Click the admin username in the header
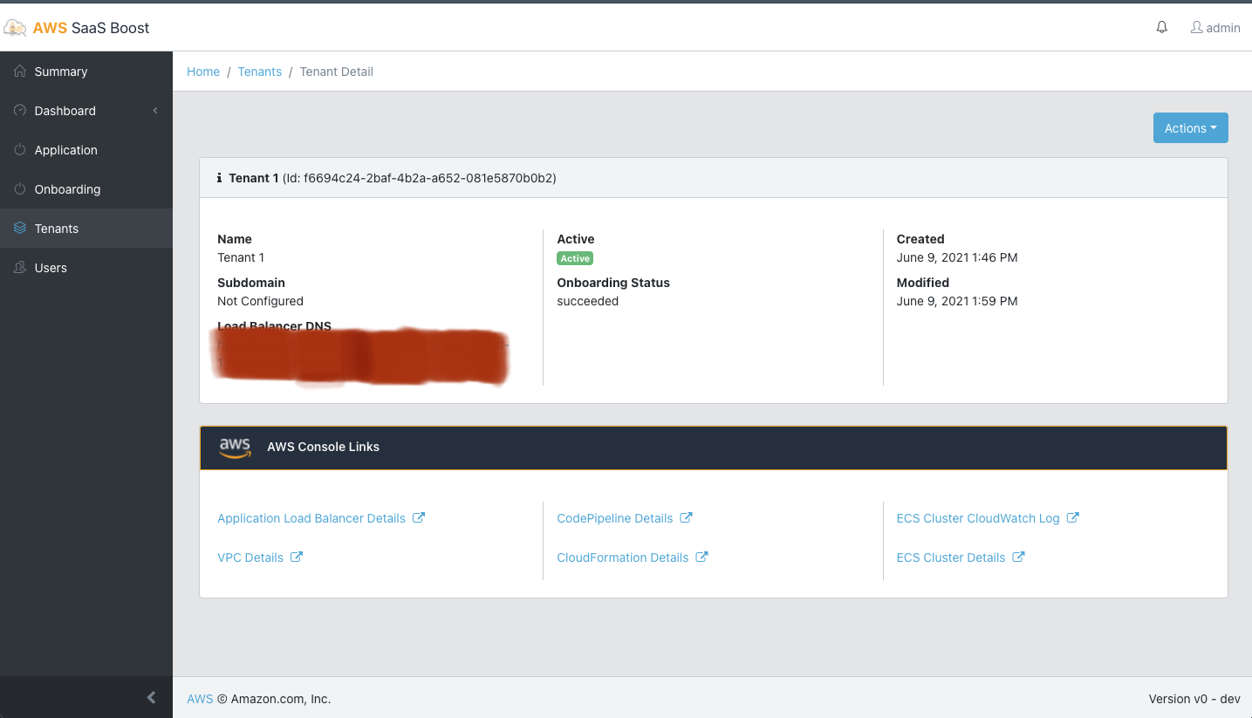 point(1223,28)
